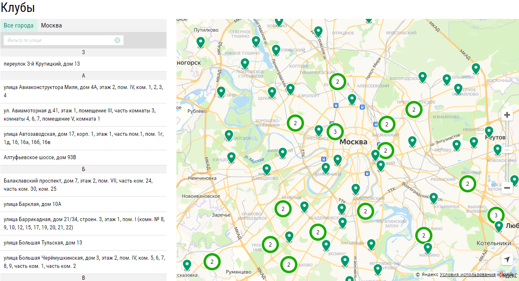Select переулок 3-й Крутицкий, дом 13
Viewport: 519px width, 281px height.
point(83,64)
